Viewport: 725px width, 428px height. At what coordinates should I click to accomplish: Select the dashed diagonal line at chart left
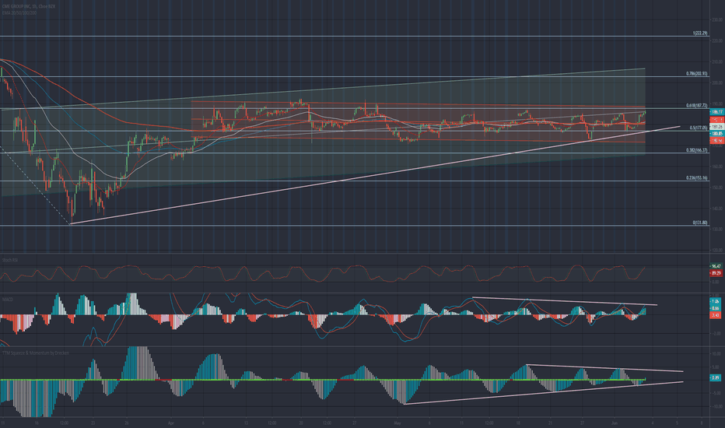click(x=35, y=185)
